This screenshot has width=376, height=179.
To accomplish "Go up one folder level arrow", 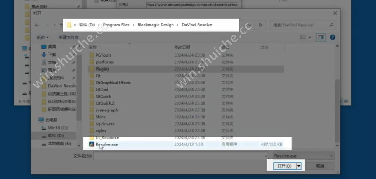I will coord(61,25).
